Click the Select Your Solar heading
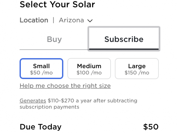The image size is (177, 133). 57,5
